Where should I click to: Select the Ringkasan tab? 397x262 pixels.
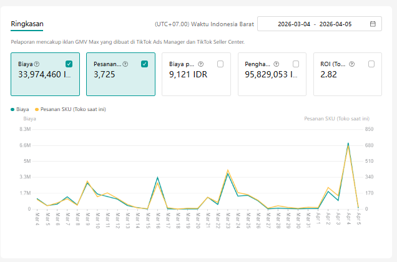coord(27,24)
